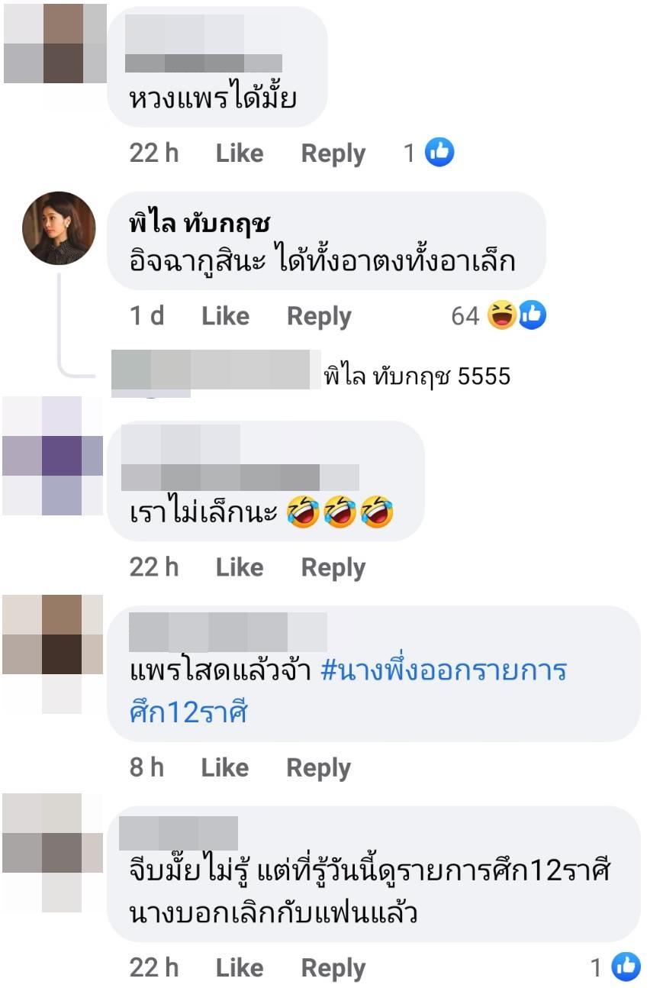Reply to the comment เราไม่เล็กนะ

[333, 567]
